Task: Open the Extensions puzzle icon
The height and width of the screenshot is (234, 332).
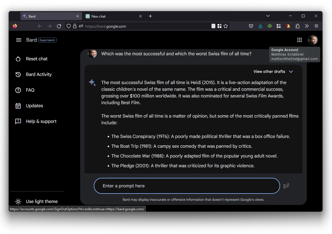Action: (297, 26)
